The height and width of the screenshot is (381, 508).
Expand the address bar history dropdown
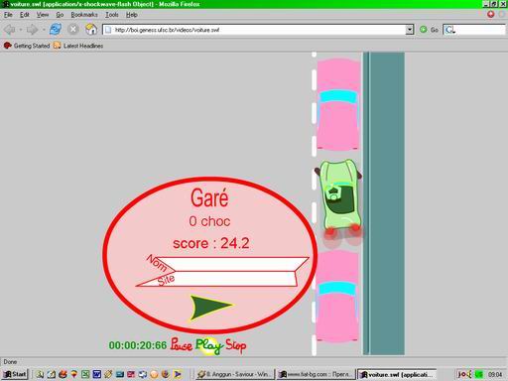pyautogui.click(x=410, y=30)
